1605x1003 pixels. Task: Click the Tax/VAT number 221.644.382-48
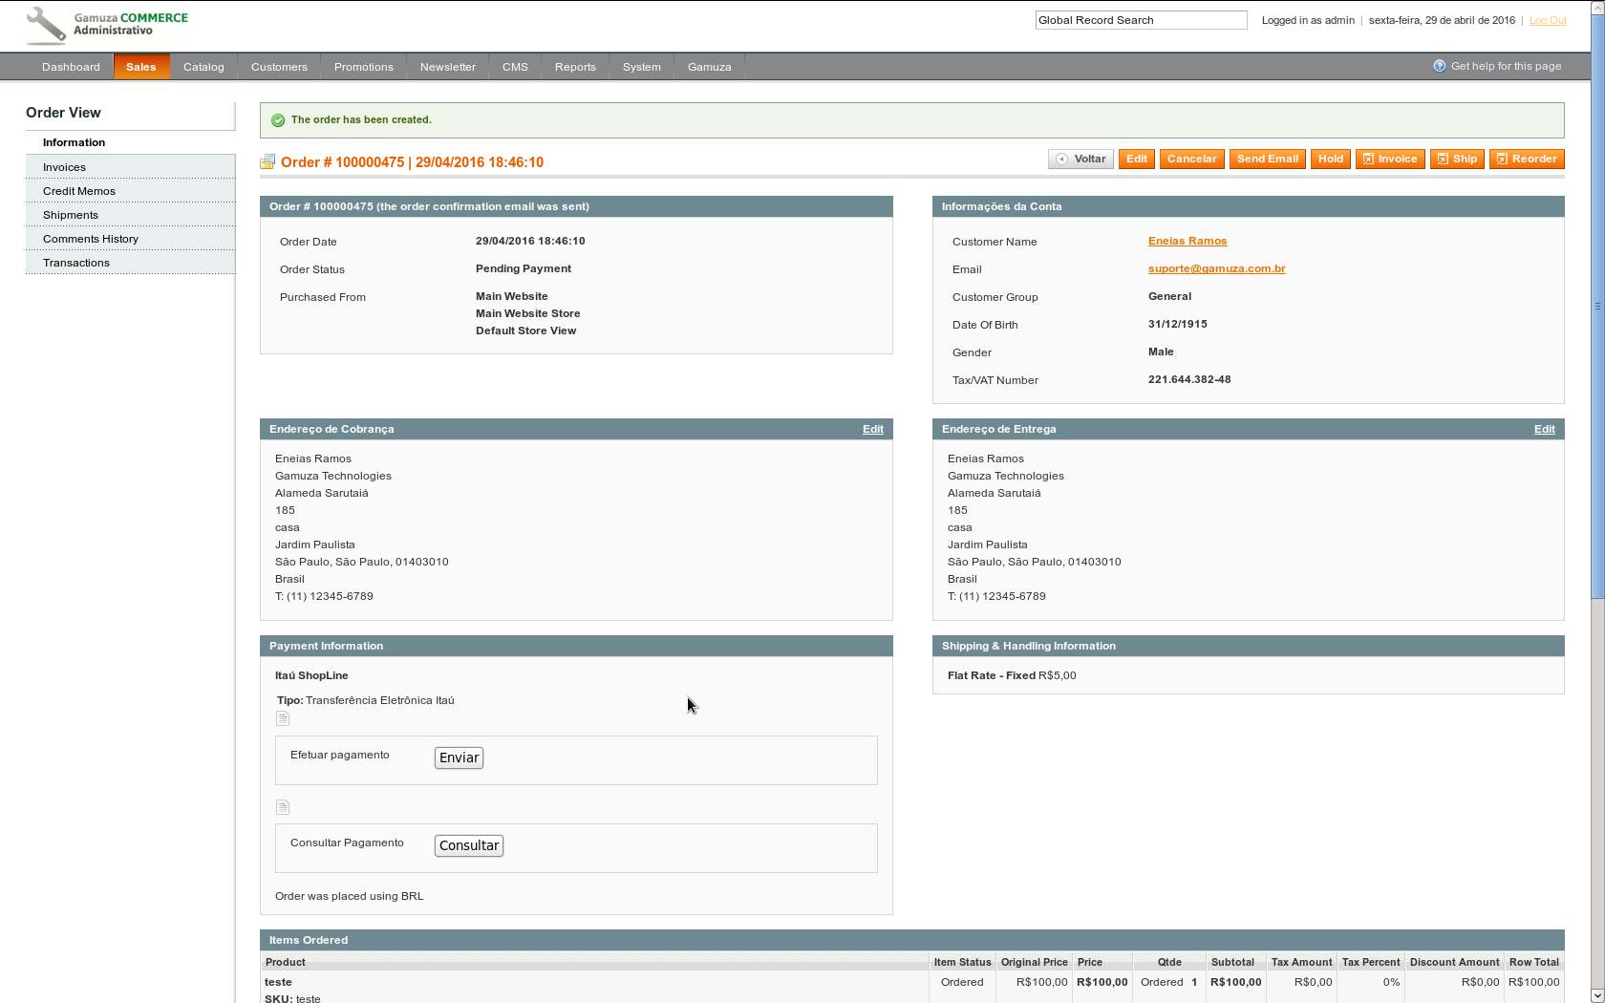(1189, 379)
